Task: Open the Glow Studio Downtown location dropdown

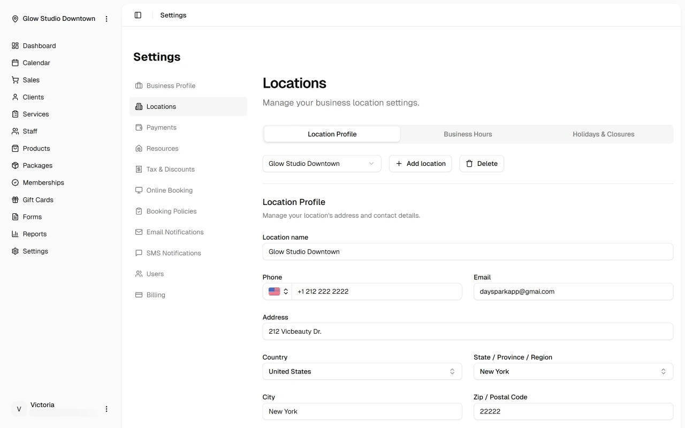Action: point(322,164)
